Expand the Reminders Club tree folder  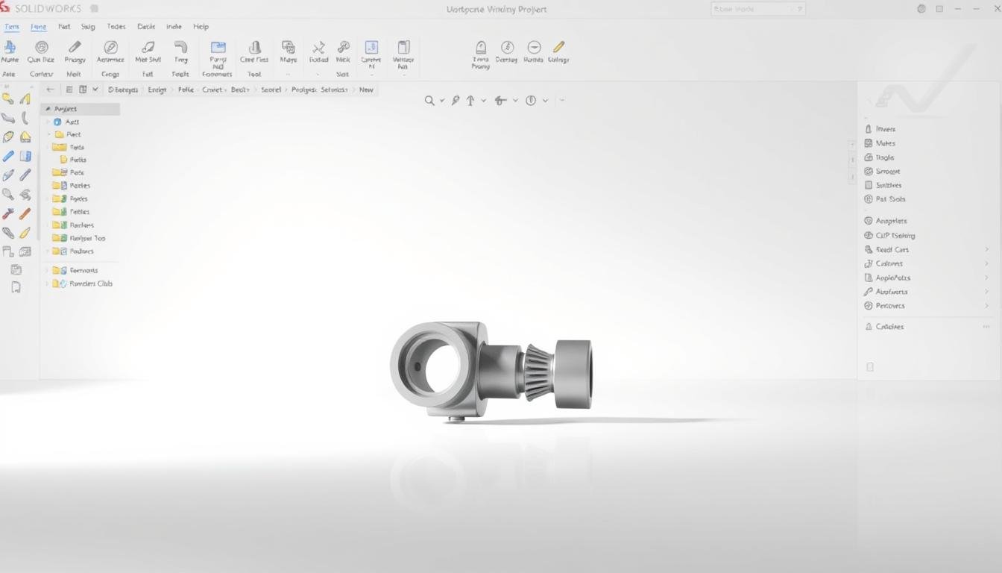[x=48, y=284]
